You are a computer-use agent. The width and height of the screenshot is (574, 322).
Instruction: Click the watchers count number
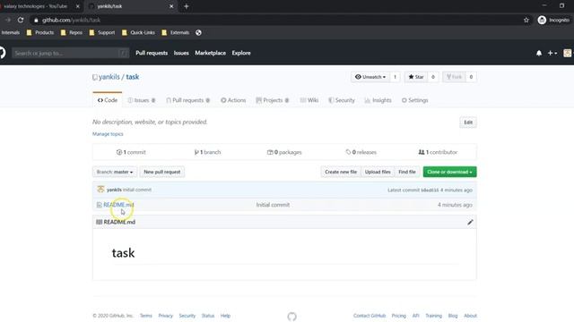tap(395, 77)
